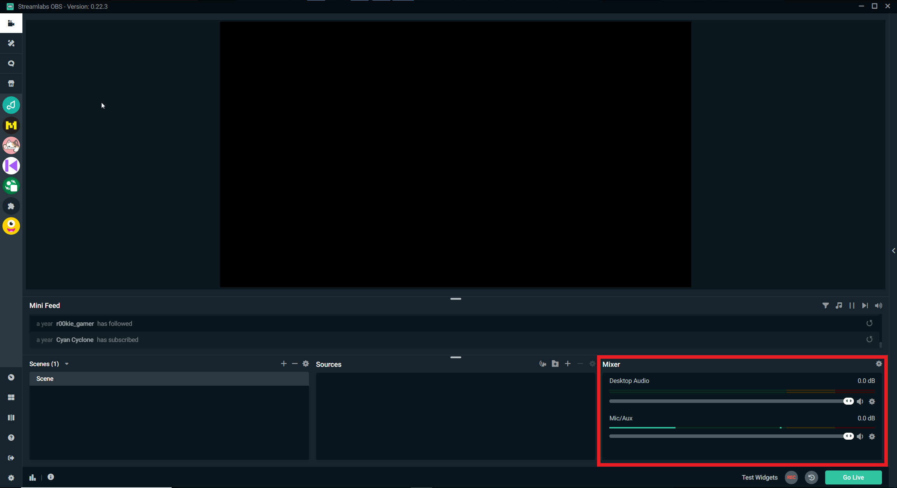
Task: Click the record button in bottom bar
Action: point(791,477)
